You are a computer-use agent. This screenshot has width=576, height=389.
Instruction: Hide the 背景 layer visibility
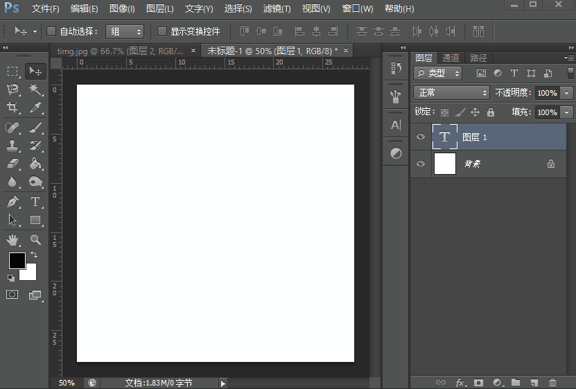pos(421,164)
